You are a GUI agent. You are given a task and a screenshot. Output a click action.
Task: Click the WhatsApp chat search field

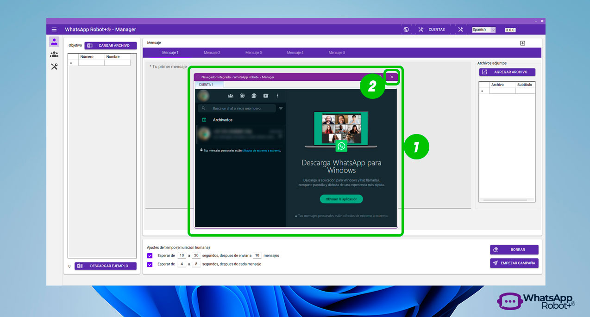(x=237, y=108)
